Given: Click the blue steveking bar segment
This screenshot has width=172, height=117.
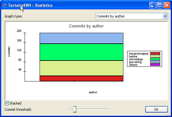Looking at the screenshot, I should [x=81, y=38].
